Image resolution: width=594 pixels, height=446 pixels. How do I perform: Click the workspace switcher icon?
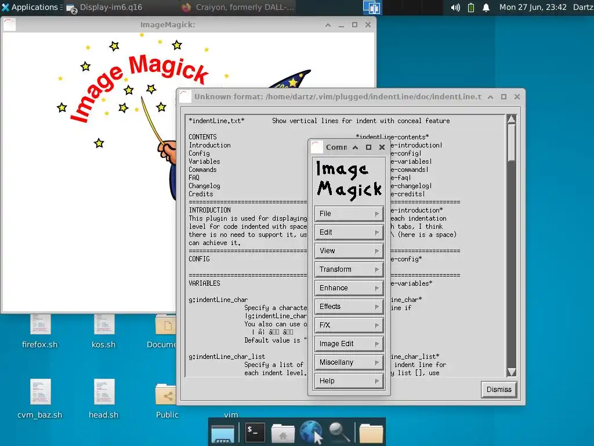click(x=372, y=7)
